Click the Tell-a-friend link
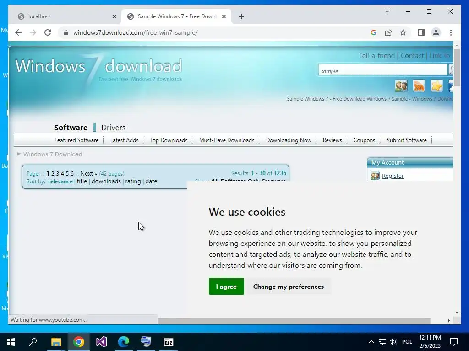The width and height of the screenshot is (469, 351). [x=377, y=56]
